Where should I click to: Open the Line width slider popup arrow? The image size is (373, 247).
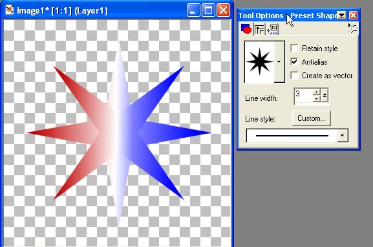coord(325,95)
